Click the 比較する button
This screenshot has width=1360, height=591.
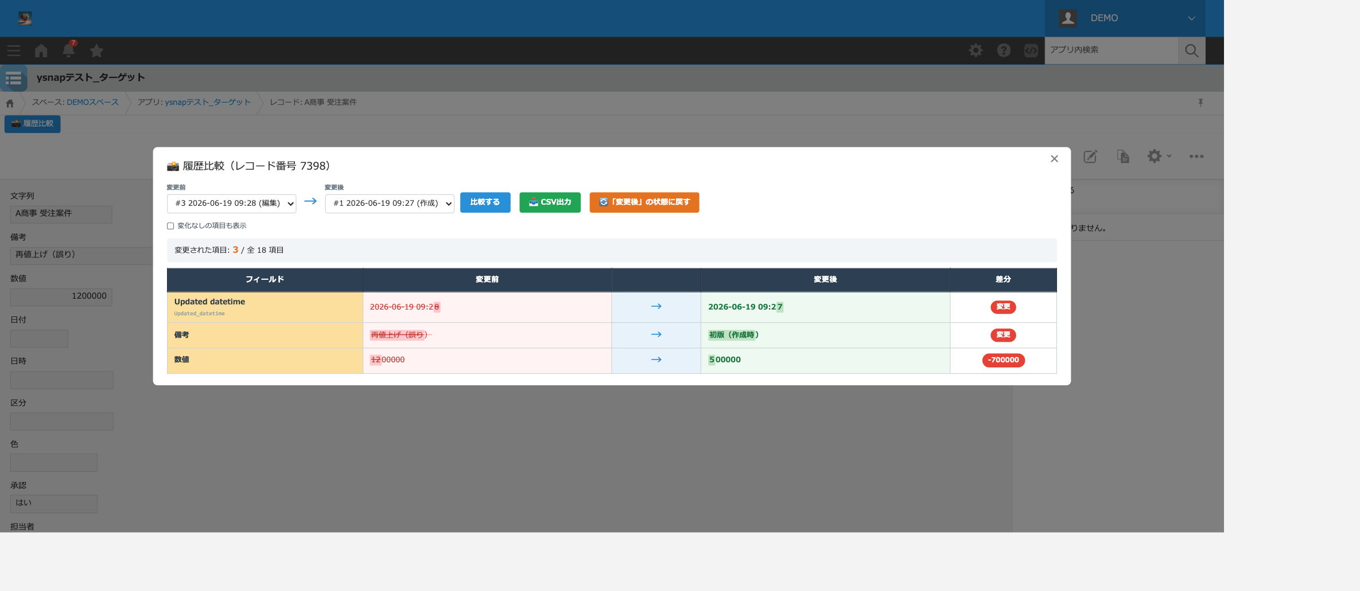click(x=485, y=202)
